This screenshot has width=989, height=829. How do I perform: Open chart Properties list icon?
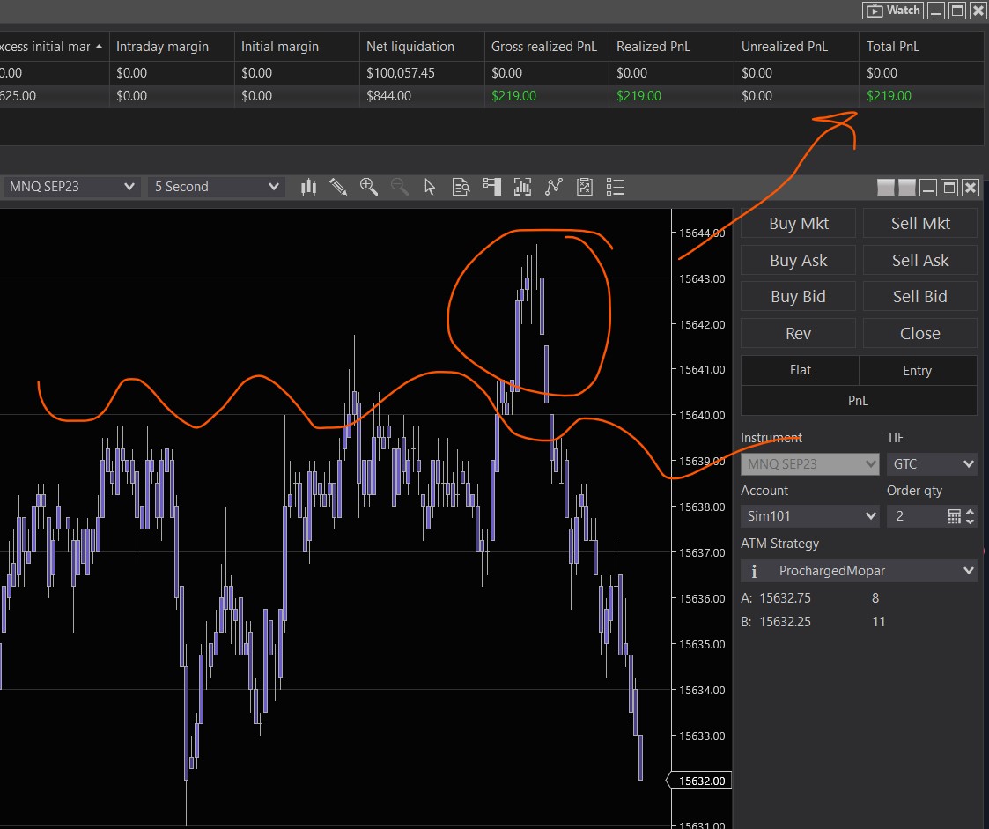point(616,187)
